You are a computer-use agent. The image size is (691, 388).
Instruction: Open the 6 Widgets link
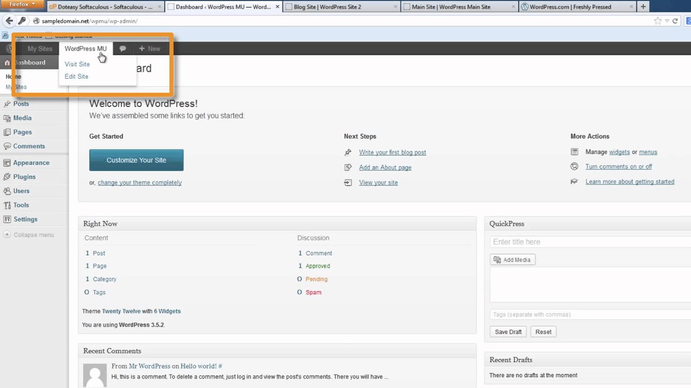[167, 311]
